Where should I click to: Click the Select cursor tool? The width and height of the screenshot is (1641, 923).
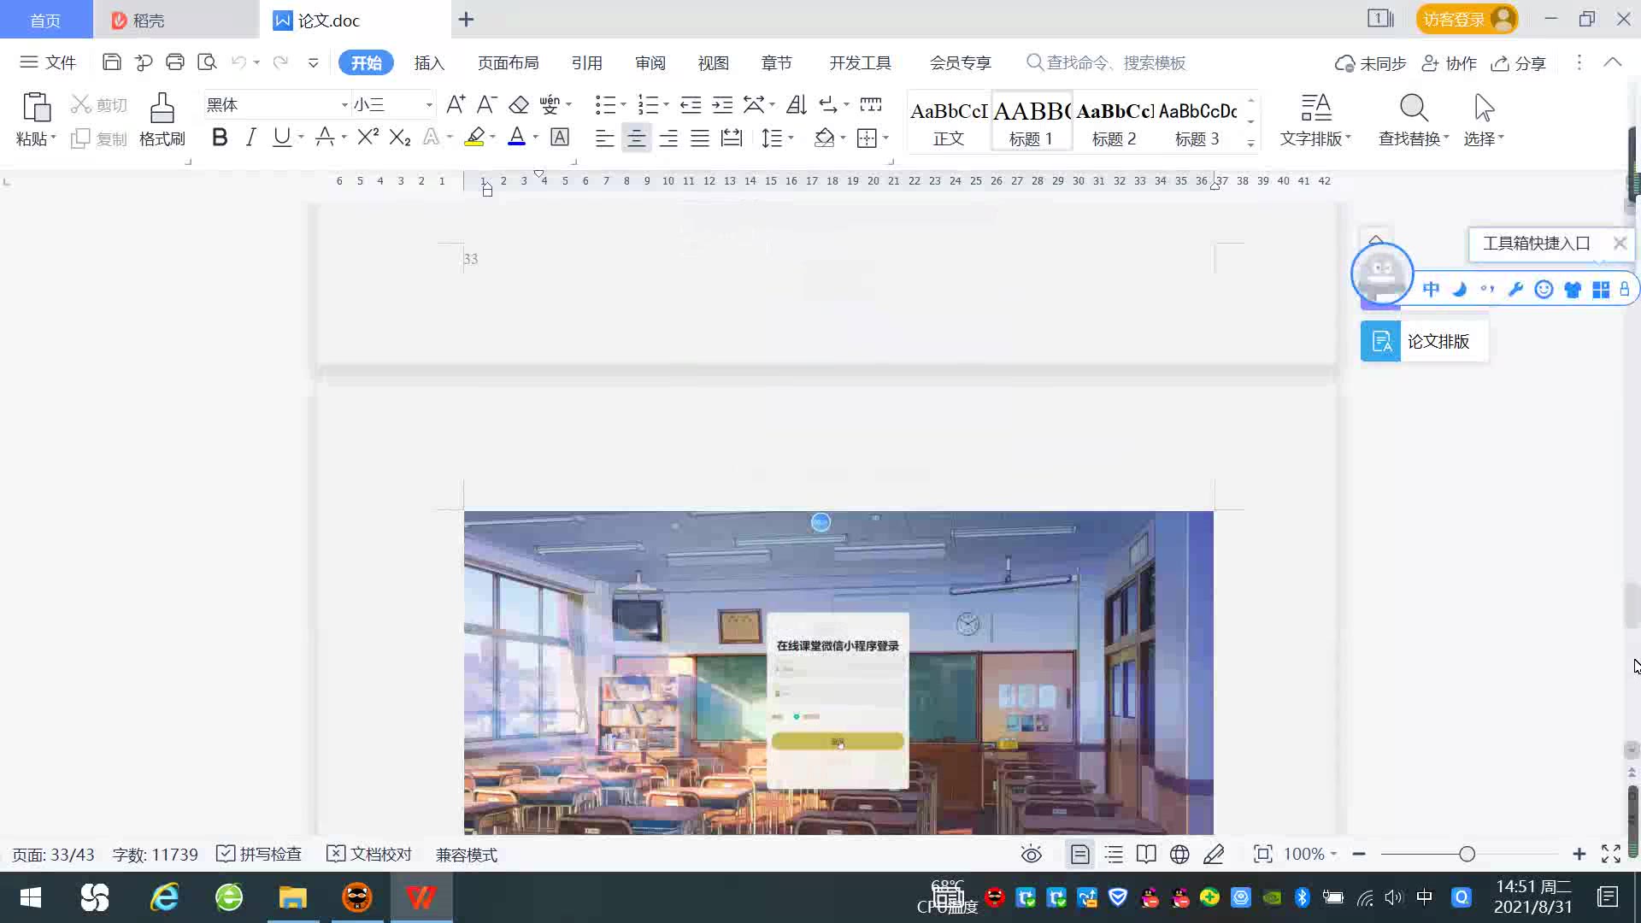coord(1484,120)
